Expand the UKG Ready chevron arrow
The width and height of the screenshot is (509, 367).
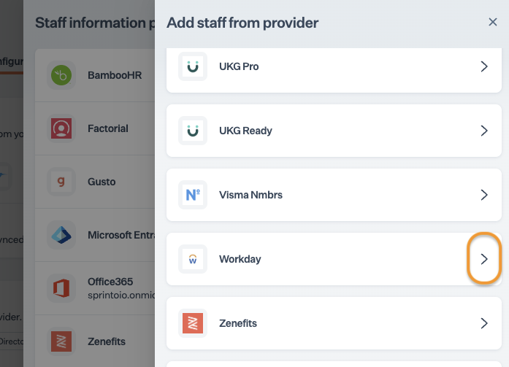[x=484, y=131]
